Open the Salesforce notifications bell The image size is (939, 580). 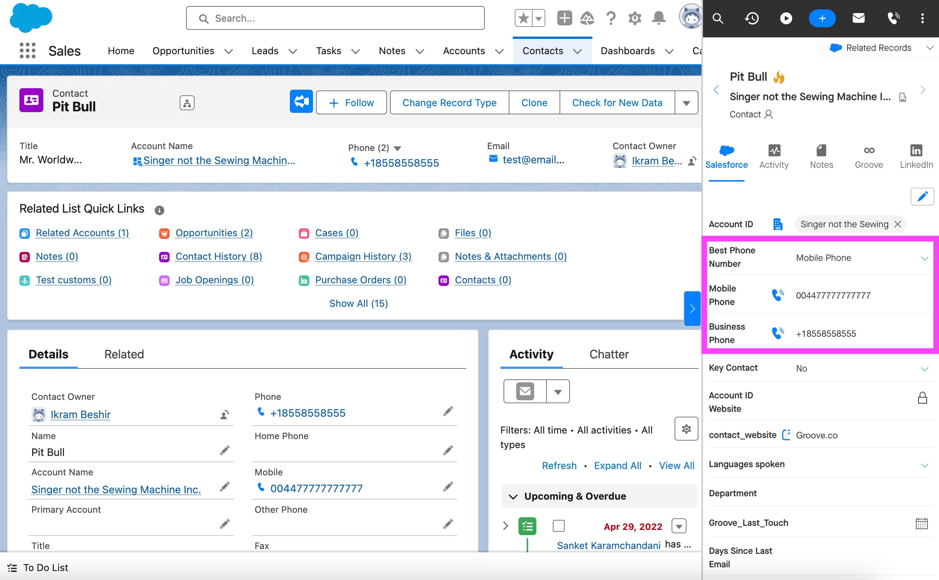point(658,18)
